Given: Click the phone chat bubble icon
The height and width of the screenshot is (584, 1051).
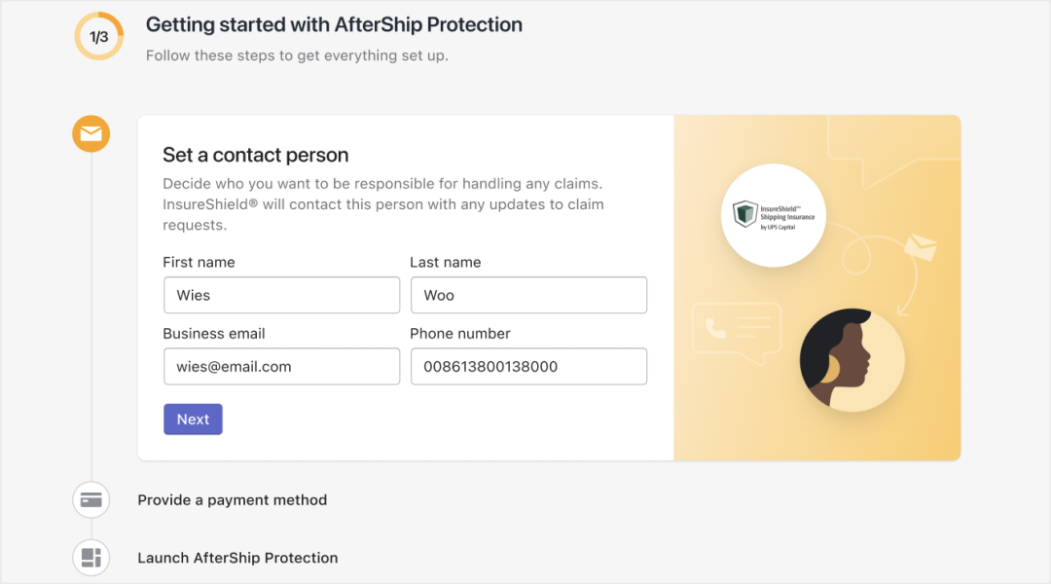Looking at the screenshot, I should coord(737,332).
